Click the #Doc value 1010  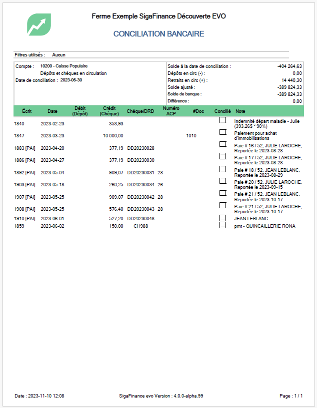(x=191, y=135)
